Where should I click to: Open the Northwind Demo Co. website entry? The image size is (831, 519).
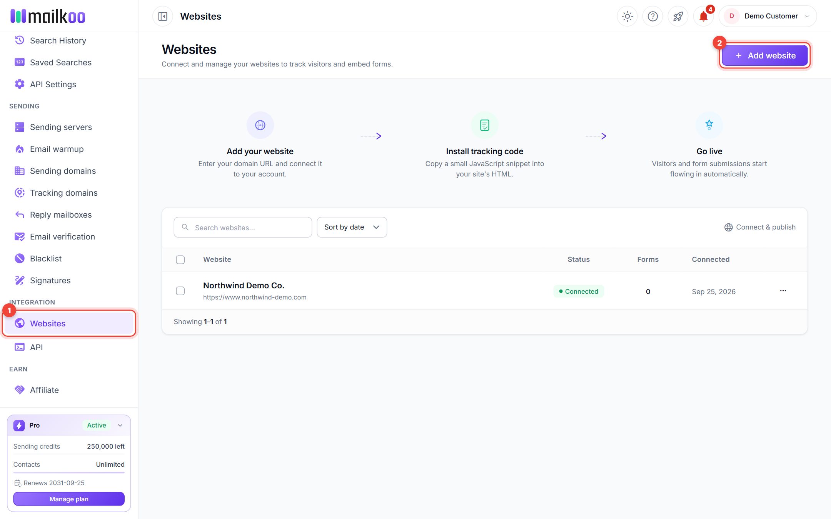point(244,285)
